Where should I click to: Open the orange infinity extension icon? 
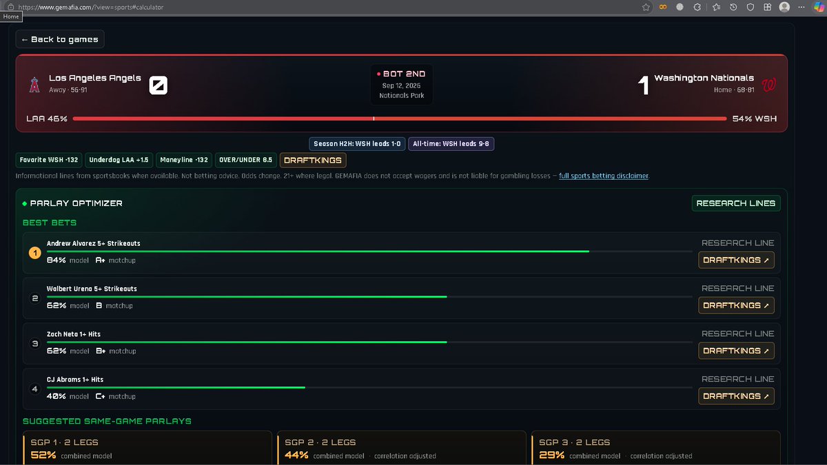(x=662, y=7)
